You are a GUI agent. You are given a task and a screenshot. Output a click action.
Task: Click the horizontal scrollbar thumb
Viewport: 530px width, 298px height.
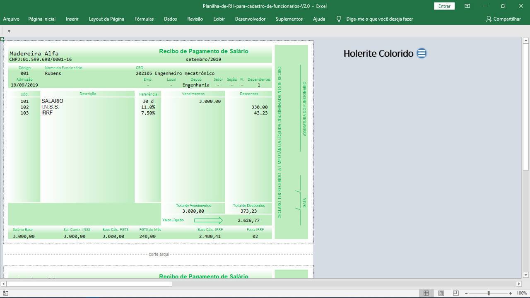tap(89, 284)
